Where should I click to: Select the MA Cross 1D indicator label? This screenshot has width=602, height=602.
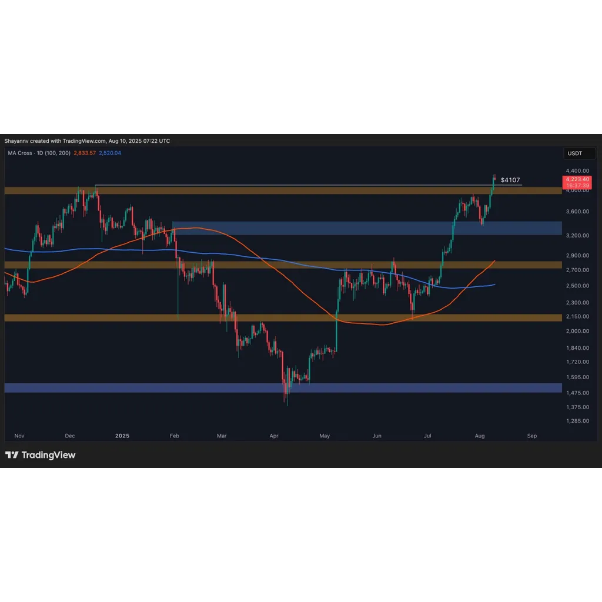tap(39, 153)
